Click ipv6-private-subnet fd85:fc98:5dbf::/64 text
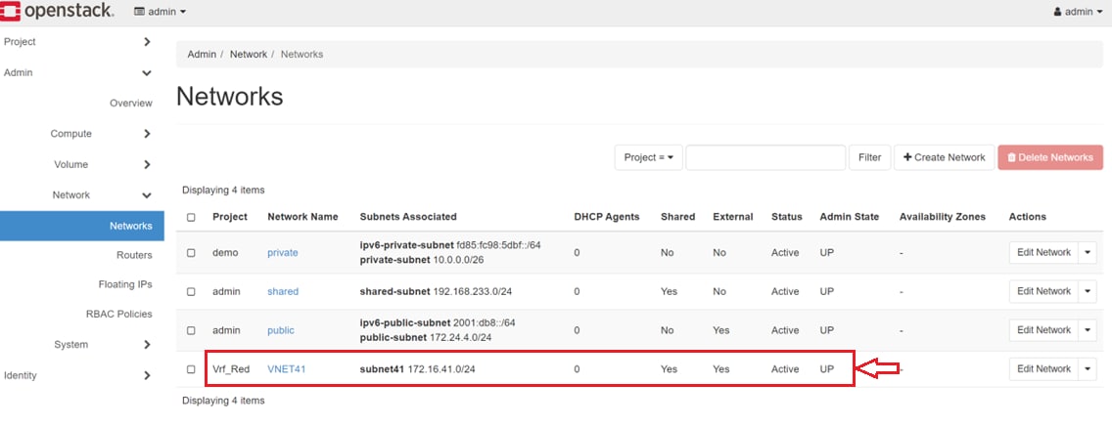The image size is (1112, 426). point(451,245)
